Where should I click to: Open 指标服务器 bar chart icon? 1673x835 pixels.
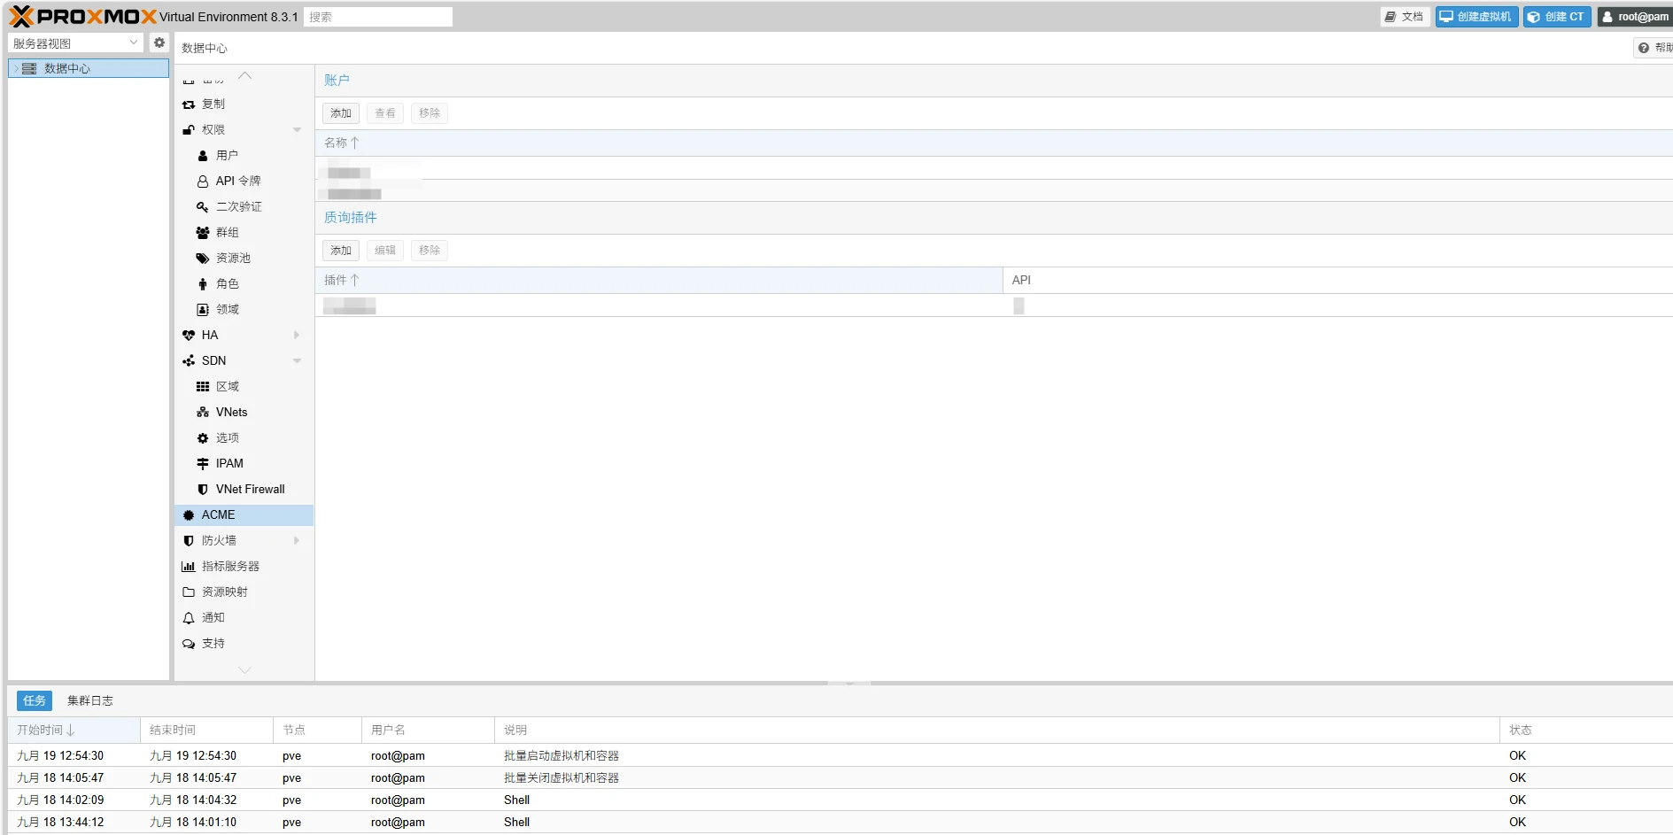[189, 566]
